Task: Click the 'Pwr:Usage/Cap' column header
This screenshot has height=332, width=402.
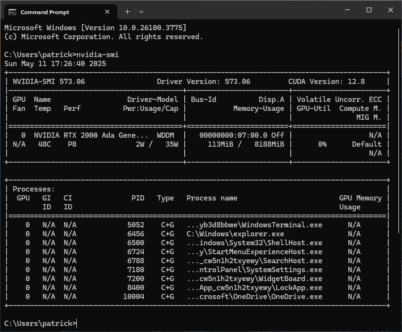Action: click(150, 108)
